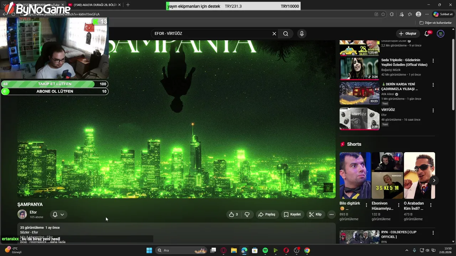Open options for Bilo digitürk short
Screen dimensions: 456x256
tap(366, 205)
